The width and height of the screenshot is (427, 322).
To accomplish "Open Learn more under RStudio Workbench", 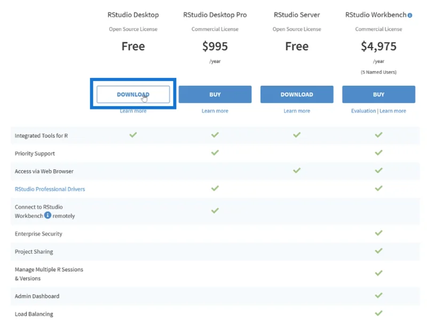I will click(x=393, y=111).
